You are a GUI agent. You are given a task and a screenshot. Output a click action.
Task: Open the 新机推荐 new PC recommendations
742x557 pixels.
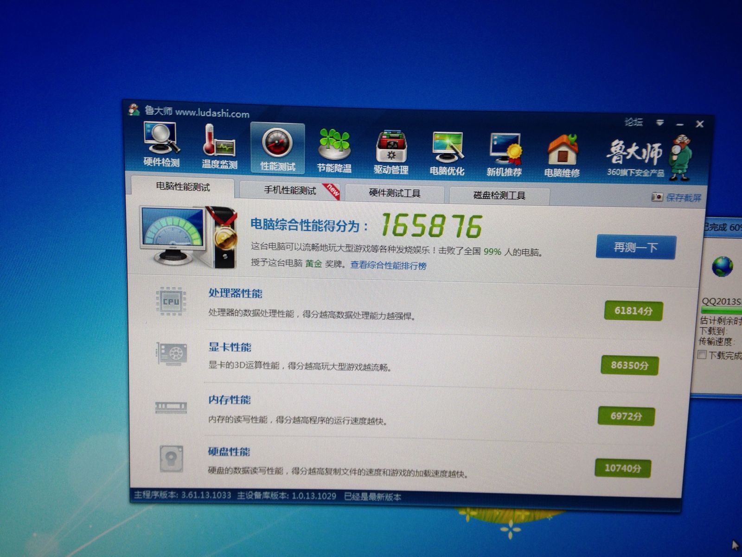[x=505, y=156]
